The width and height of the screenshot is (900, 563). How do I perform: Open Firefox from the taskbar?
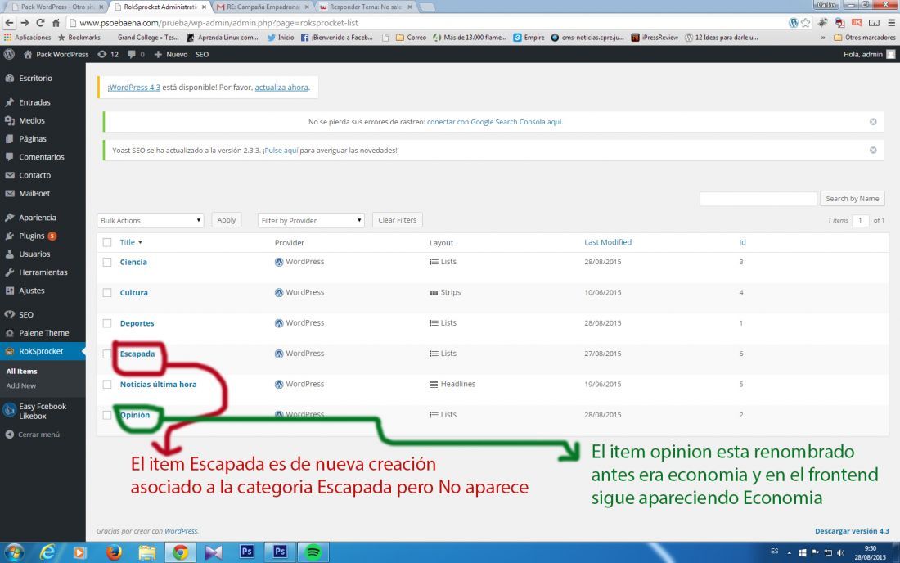coord(114,552)
